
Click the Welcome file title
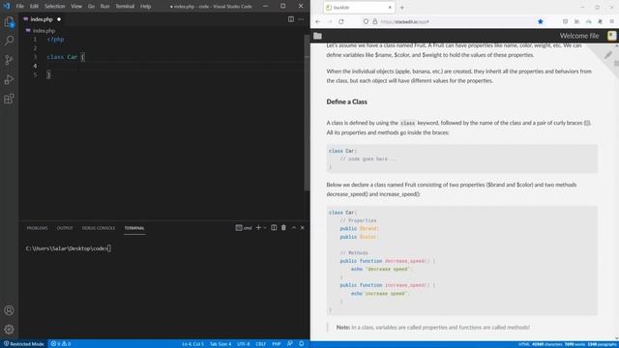click(579, 36)
